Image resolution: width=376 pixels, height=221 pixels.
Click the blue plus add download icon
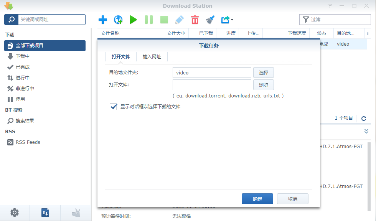click(103, 20)
